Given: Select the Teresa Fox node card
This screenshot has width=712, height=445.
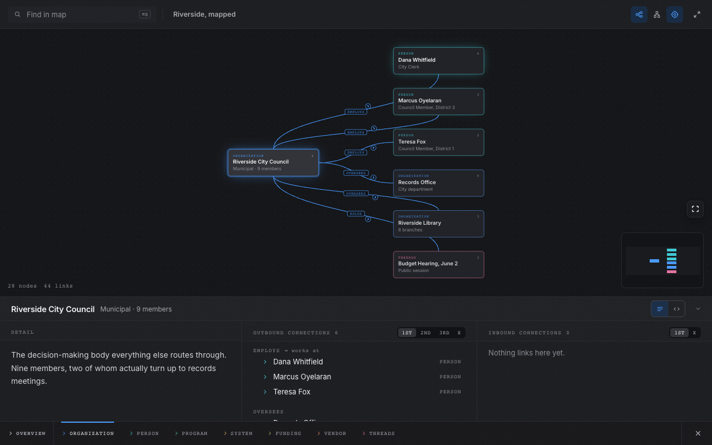Looking at the screenshot, I should pyautogui.click(x=438, y=142).
